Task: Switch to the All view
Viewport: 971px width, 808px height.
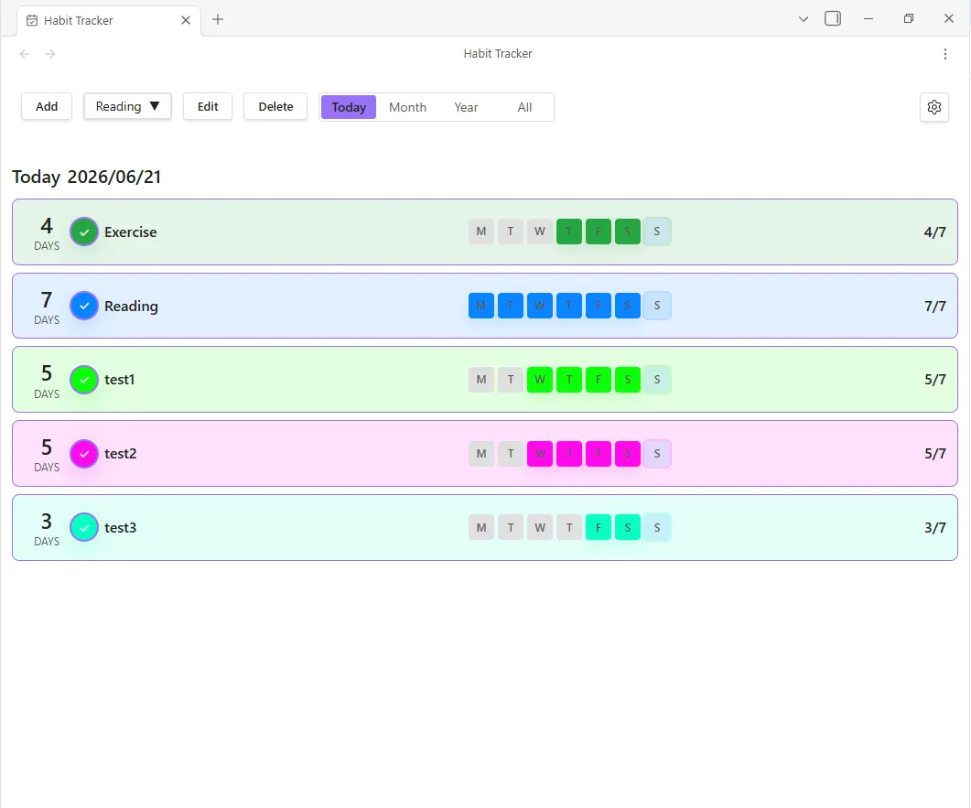Action: pos(524,107)
